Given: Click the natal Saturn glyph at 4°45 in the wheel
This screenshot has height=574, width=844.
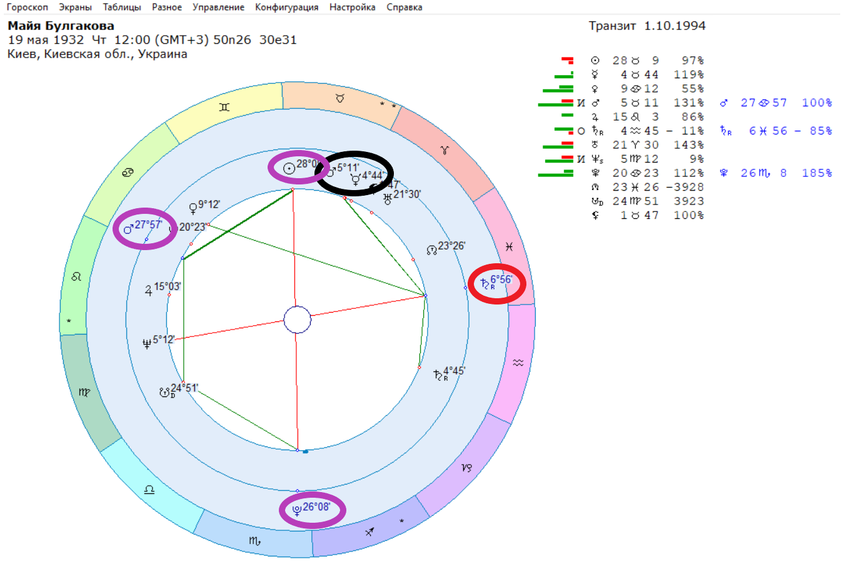Looking at the screenshot, I should (x=439, y=376).
